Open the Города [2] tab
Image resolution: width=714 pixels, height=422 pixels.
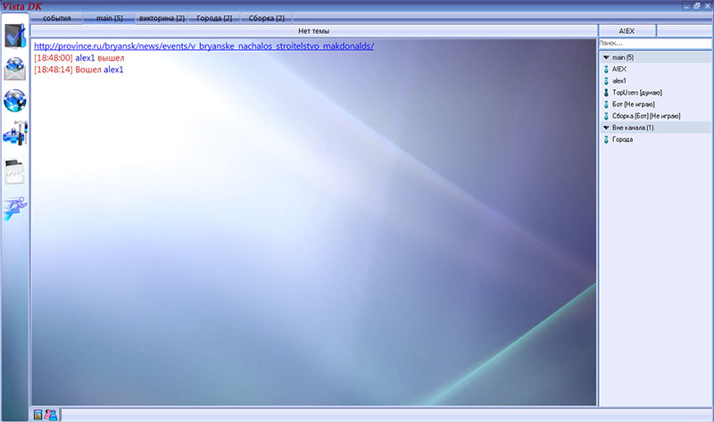[214, 18]
